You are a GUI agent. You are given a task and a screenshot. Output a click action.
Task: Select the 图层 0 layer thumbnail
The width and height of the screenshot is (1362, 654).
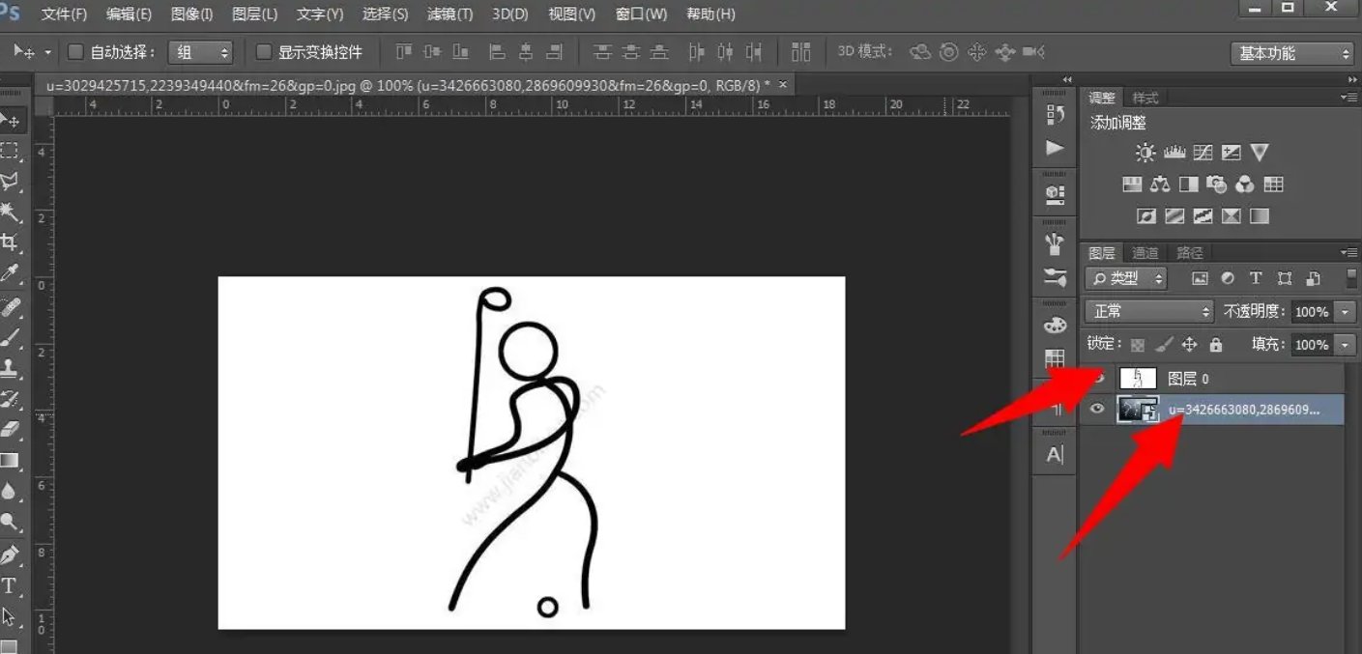(x=1138, y=379)
